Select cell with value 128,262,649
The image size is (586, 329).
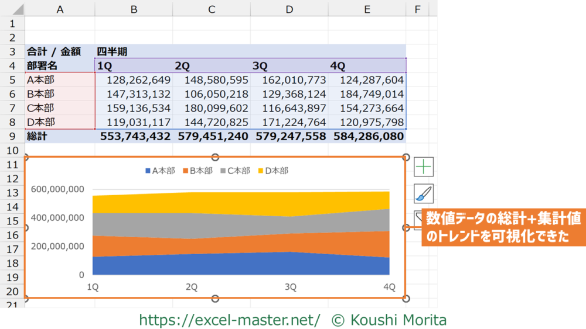(134, 80)
